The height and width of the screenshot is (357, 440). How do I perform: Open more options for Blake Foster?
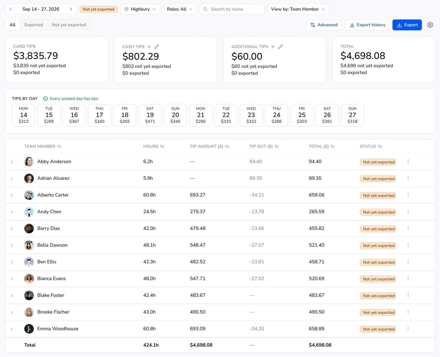coord(408,295)
